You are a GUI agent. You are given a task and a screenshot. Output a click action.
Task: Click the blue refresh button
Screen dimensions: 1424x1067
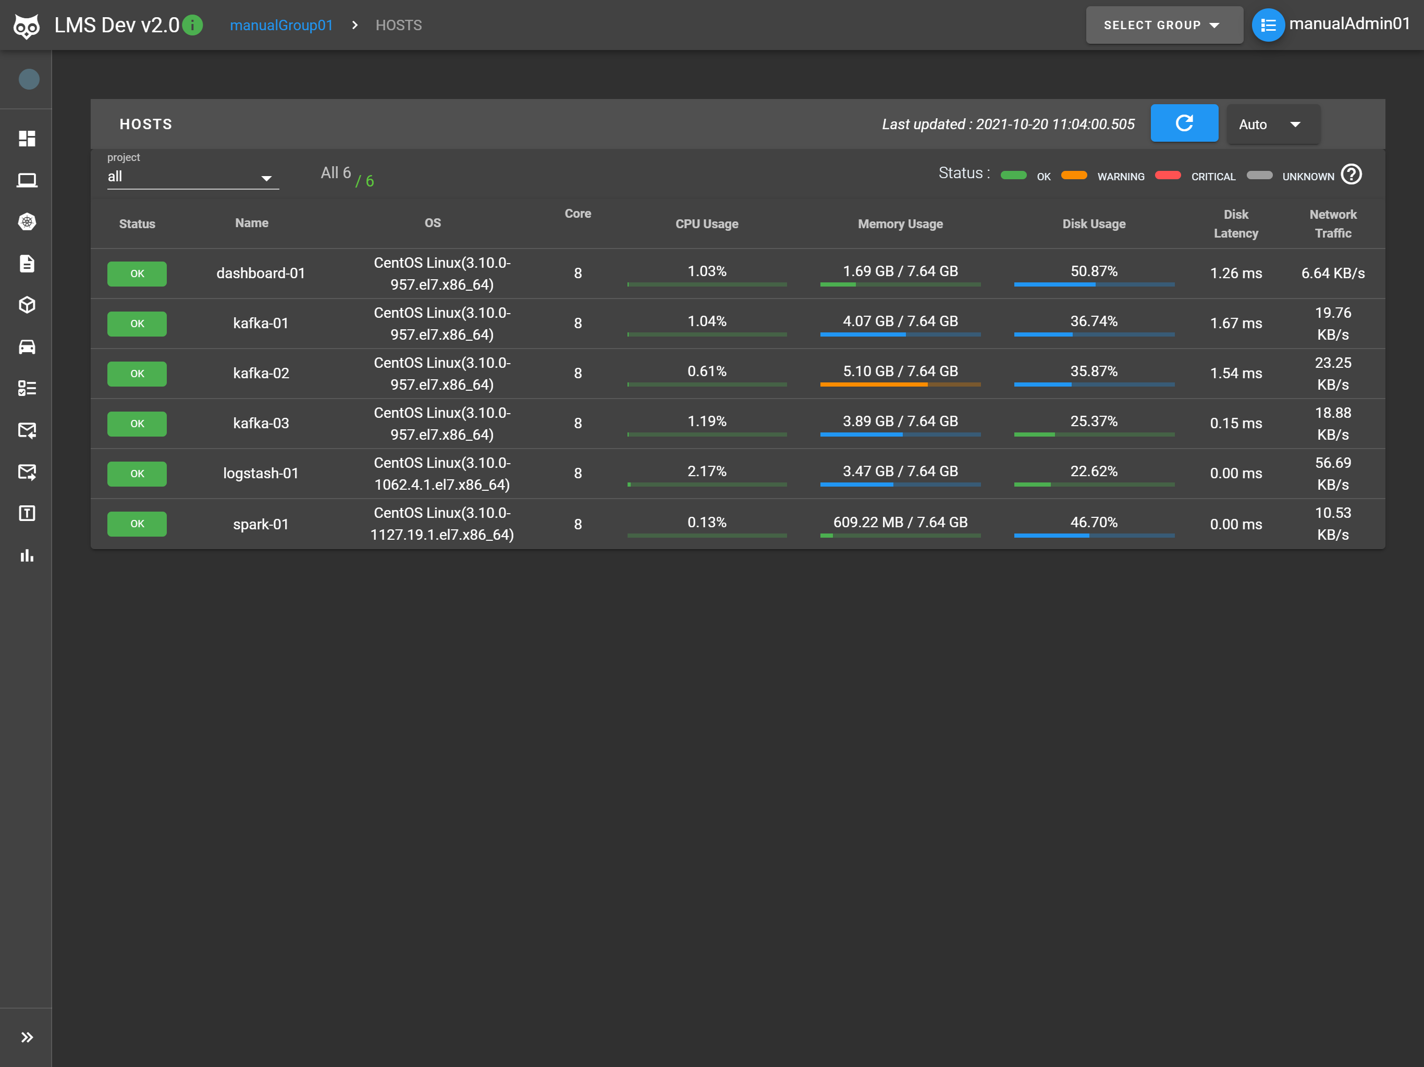[1184, 123]
